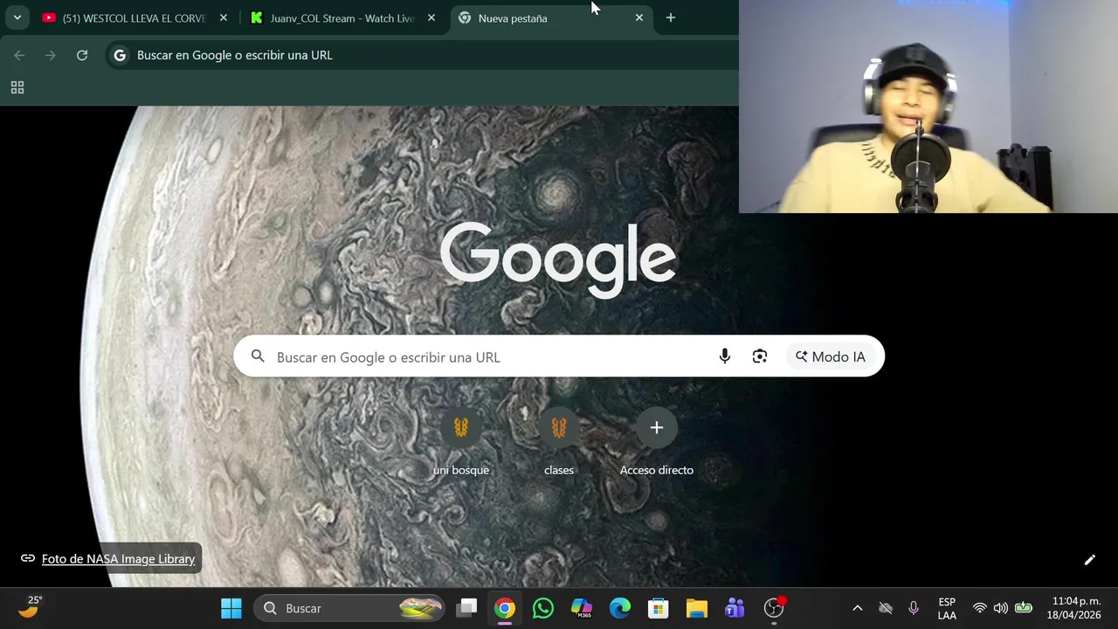Open Microsoft 365 Copilot taskbar icon
1118x629 pixels.
[582, 608]
